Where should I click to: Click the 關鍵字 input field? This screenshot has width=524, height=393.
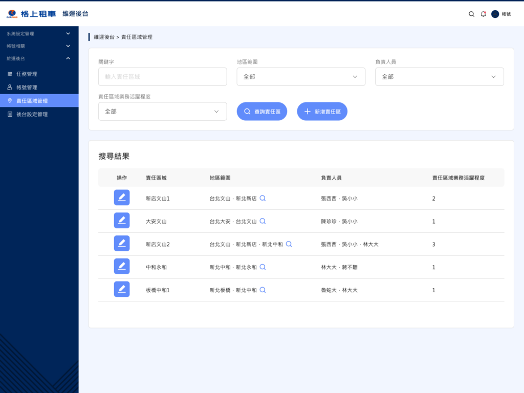162,77
